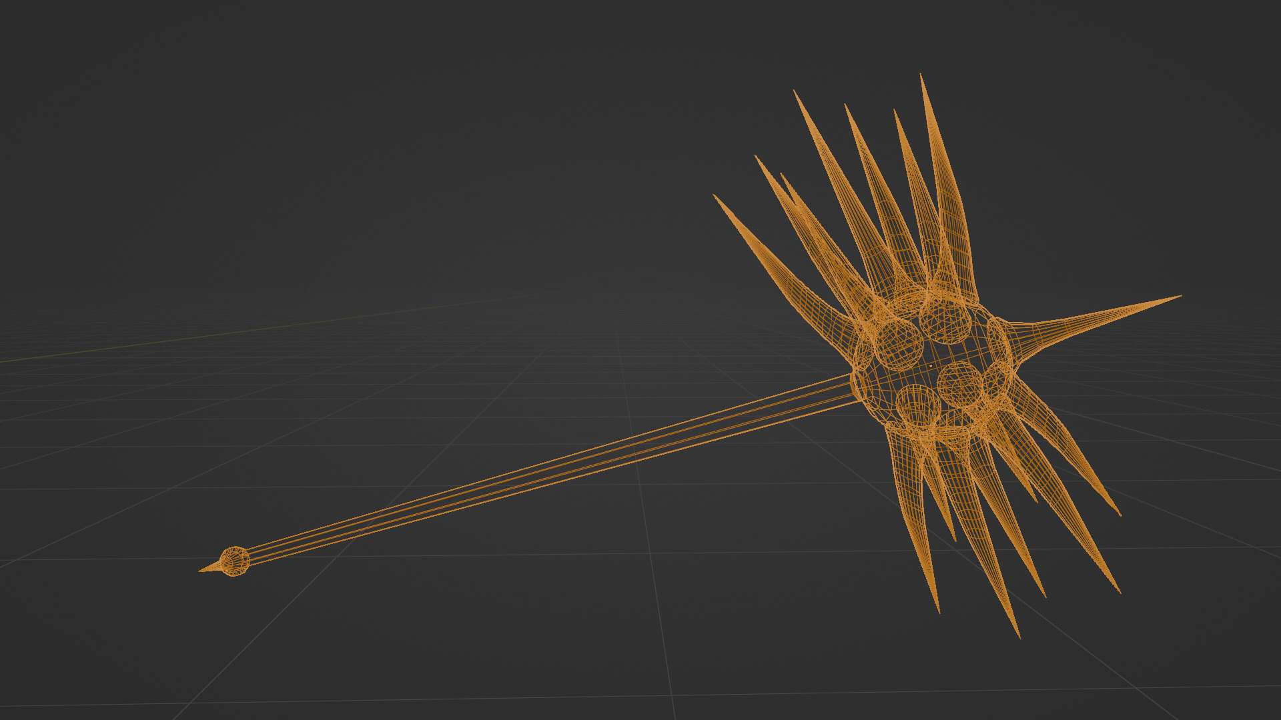Click the tip of the leftmost spike
Screen dimensions: 1281x720
pos(715,197)
